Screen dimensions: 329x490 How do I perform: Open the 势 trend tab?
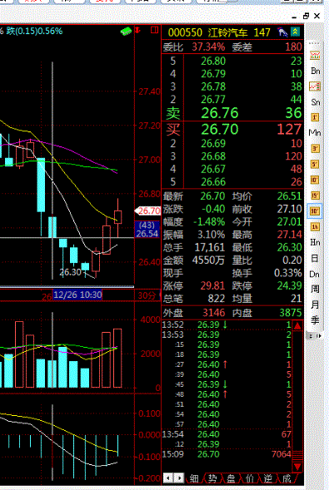click(x=212, y=478)
